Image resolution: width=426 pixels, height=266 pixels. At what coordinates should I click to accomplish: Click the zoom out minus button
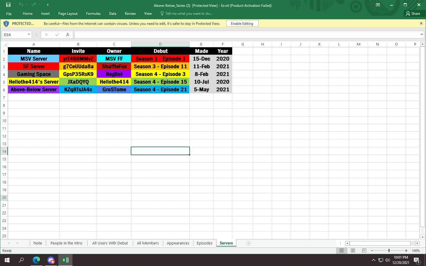372,251
